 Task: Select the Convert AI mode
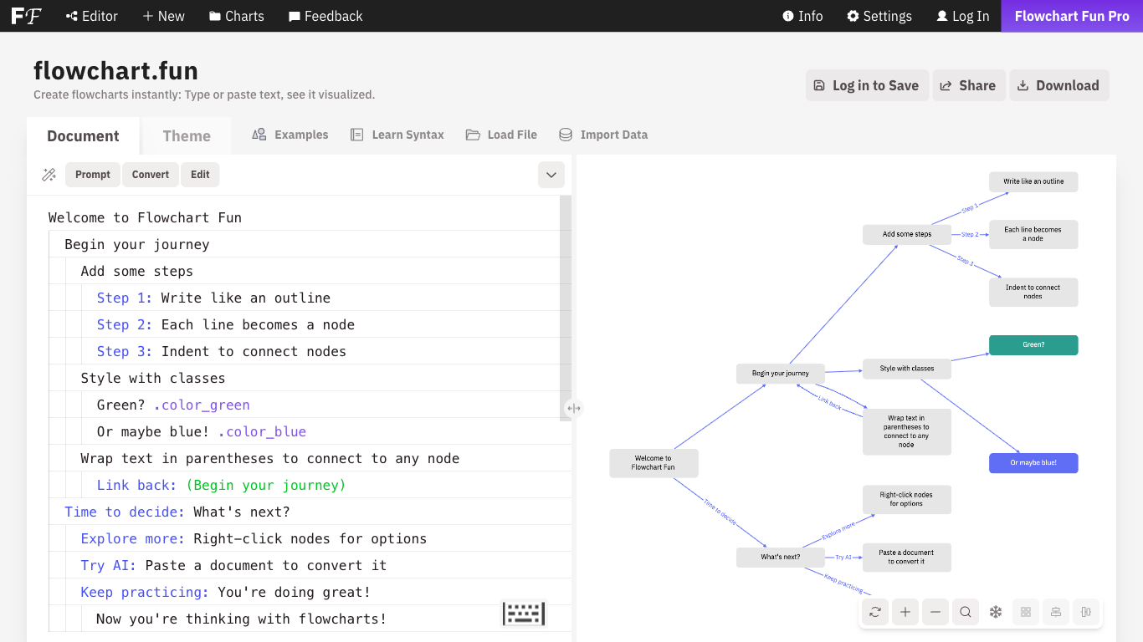151,175
